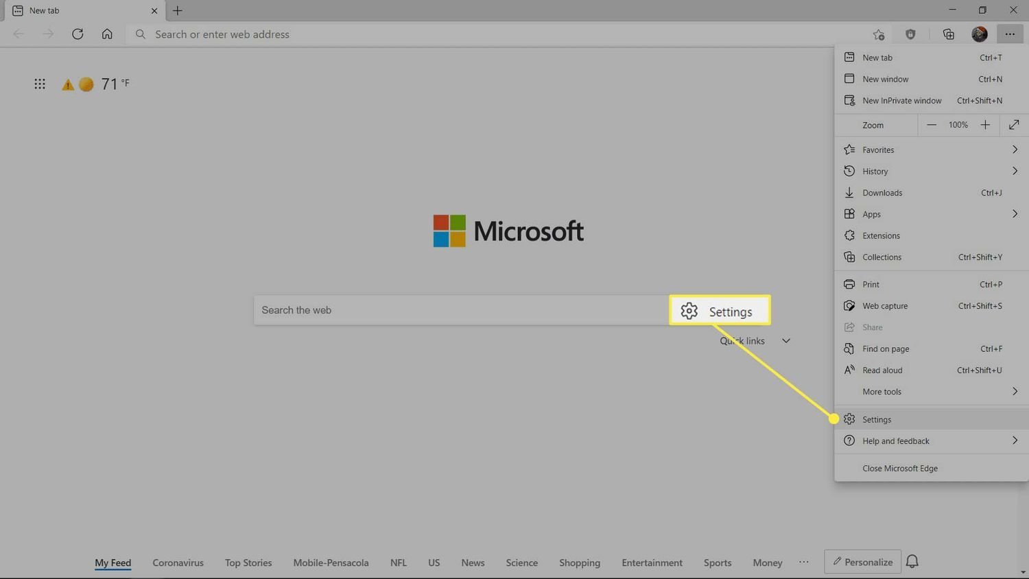Image resolution: width=1029 pixels, height=579 pixels.
Task: Select New InPrivate window menu entry
Action: pyautogui.click(x=932, y=100)
